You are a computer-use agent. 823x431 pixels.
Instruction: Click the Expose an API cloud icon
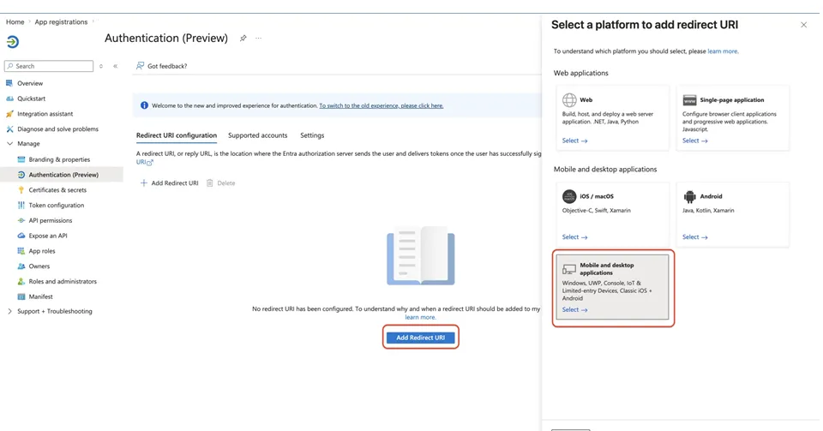21,236
